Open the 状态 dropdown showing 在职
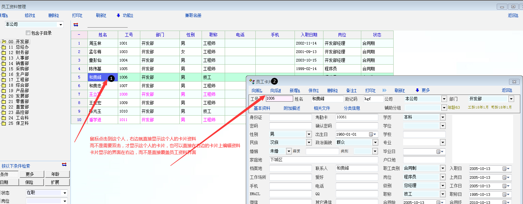 point(65,193)
